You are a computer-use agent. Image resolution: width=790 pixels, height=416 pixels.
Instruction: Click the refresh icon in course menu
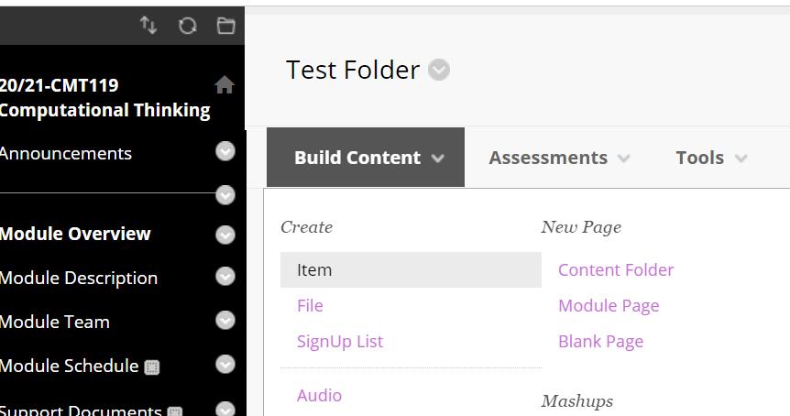click(188, 26)
